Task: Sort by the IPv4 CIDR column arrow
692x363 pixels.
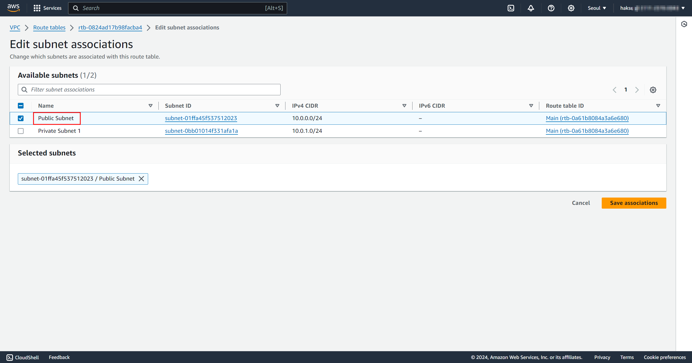Action: (404, 106)
